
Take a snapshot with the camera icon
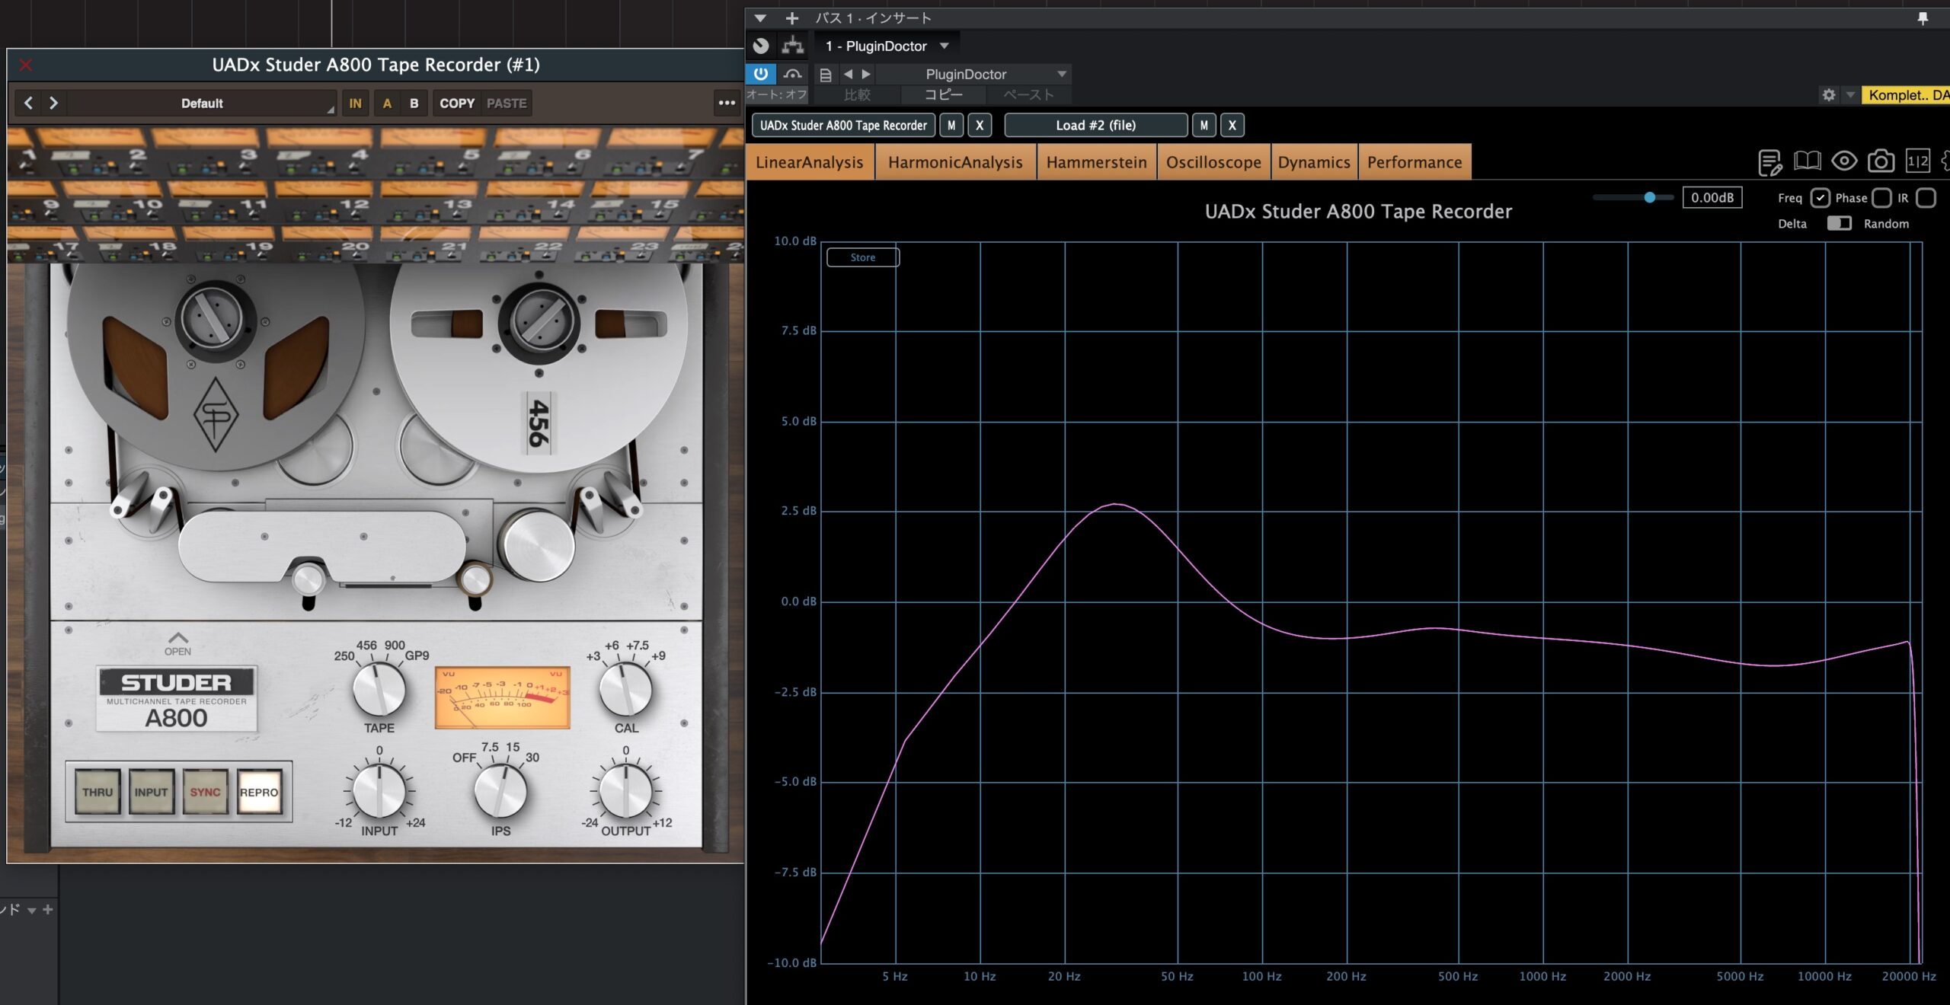1881,161
